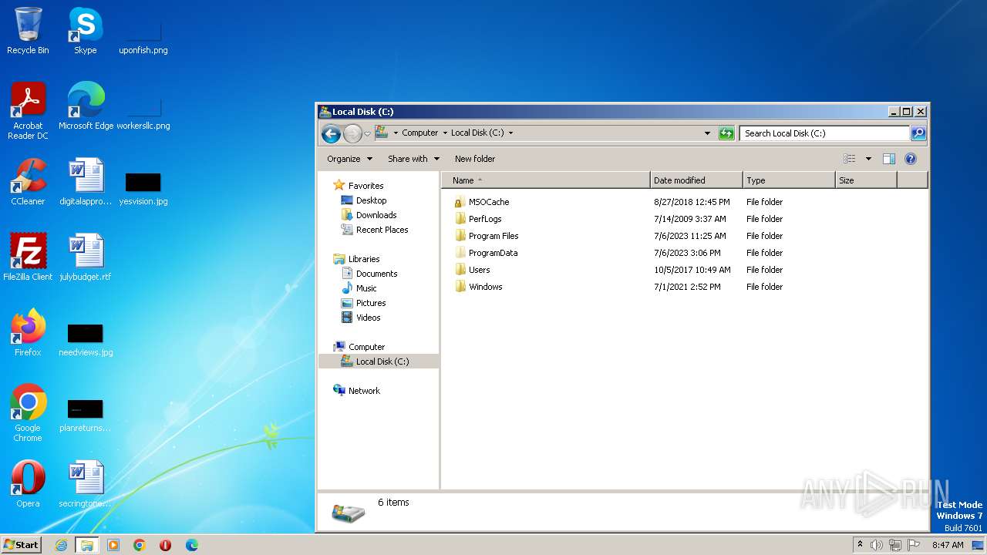Select Computer in the navigation pane
Screen dimensions: 987x555
(366, 347)
